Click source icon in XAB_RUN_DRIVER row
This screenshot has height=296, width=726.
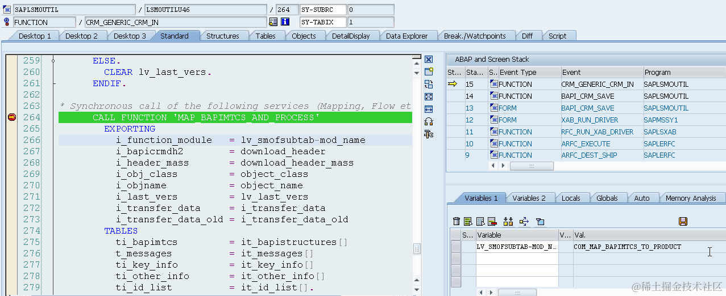(493, 120)
